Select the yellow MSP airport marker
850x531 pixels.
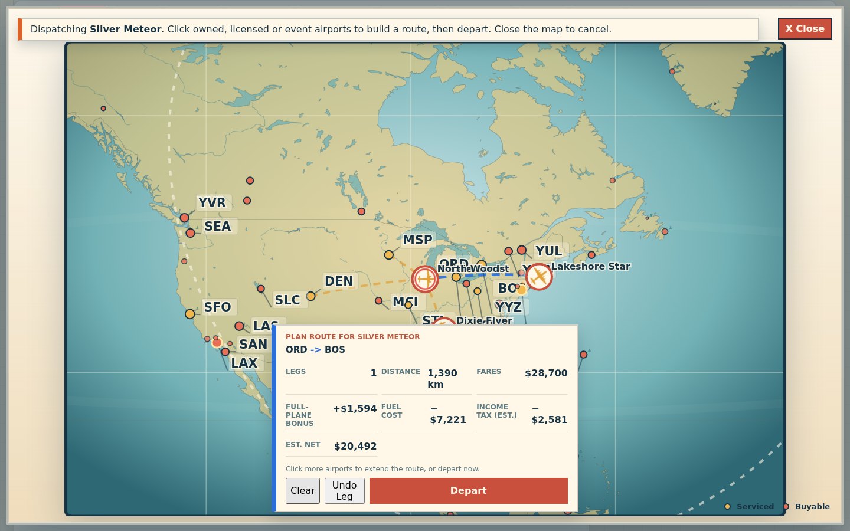[x=388, y=255]
